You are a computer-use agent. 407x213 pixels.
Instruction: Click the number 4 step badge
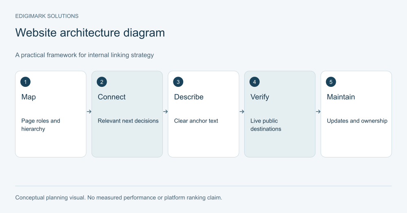(254, 82)
